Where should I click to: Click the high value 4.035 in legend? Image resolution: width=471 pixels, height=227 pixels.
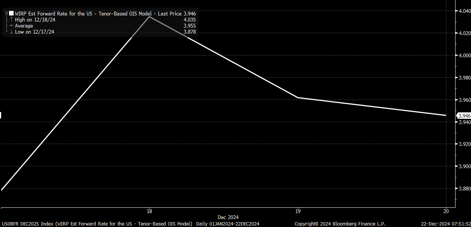(x=190, y=20)
